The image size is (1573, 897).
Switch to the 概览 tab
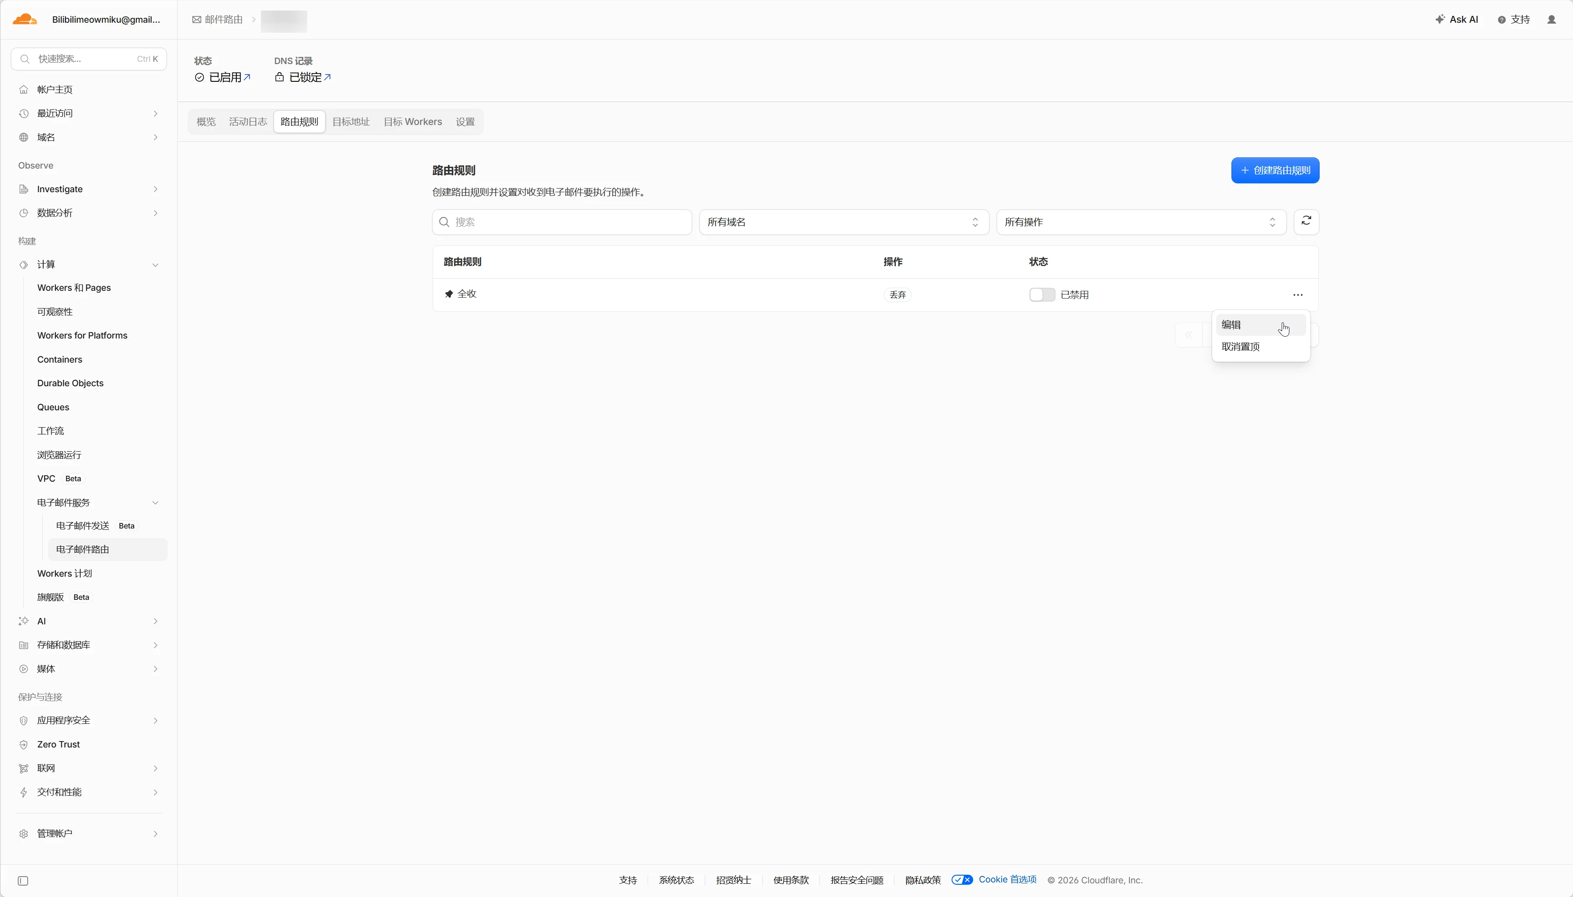pyautogui.click(x=206, y=122)
